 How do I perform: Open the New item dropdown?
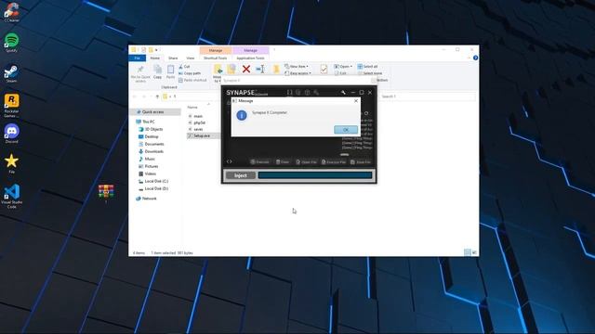(297, 66)
